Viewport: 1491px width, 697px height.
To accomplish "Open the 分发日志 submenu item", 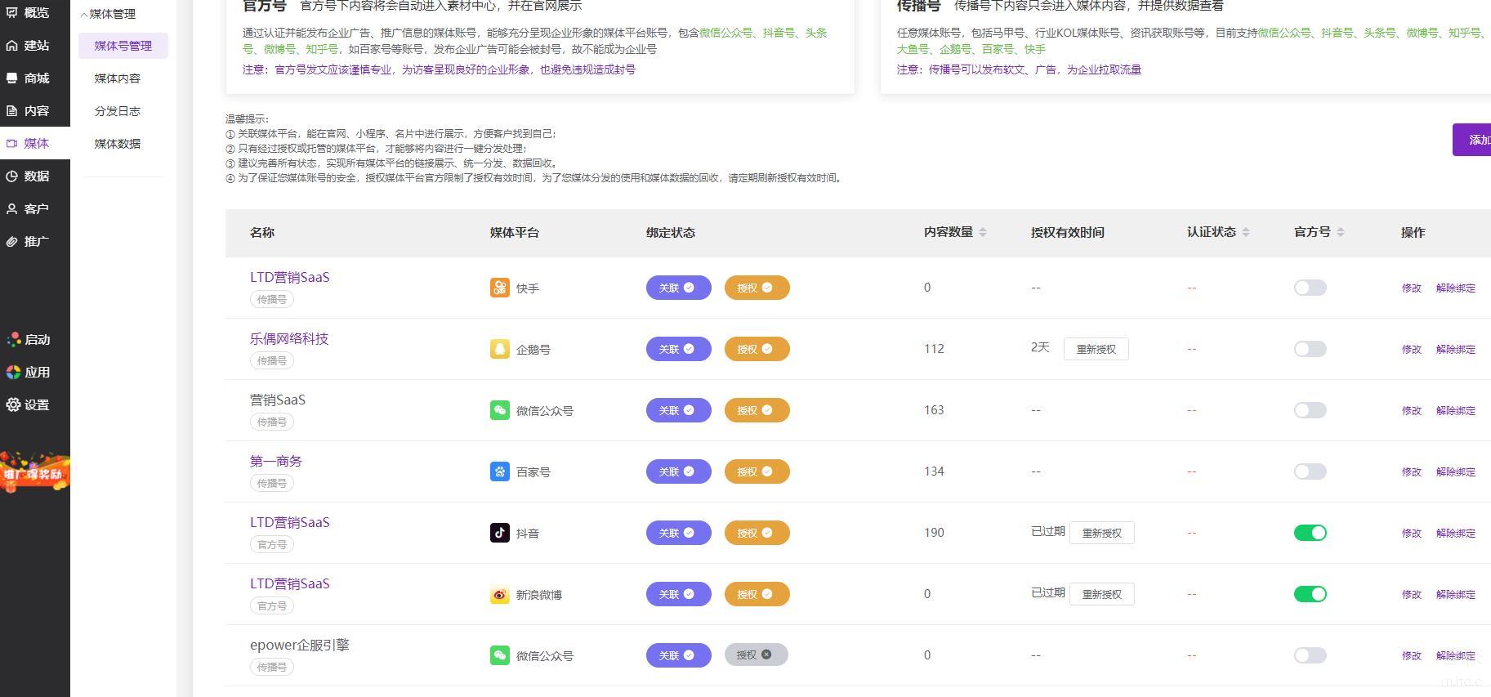I will (118, 111).
